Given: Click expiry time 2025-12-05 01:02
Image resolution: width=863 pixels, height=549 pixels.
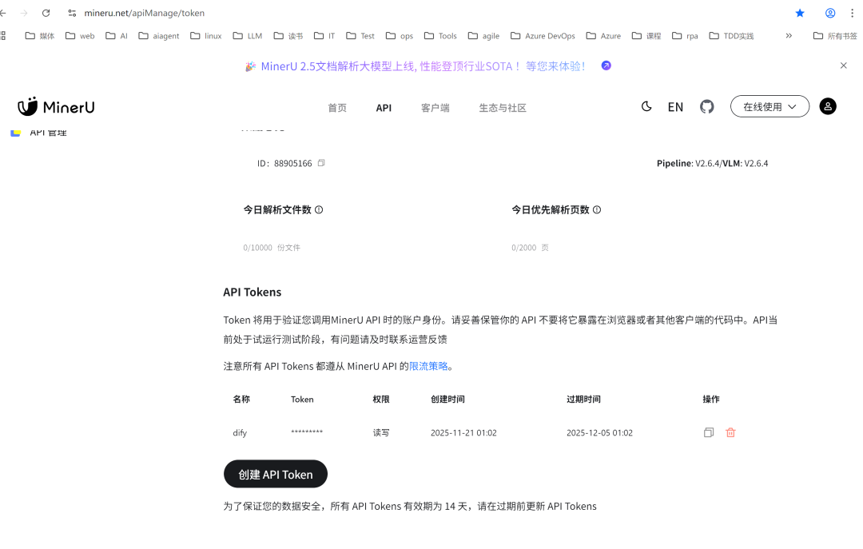Looking at the screenshot, I should coord(599,433).
